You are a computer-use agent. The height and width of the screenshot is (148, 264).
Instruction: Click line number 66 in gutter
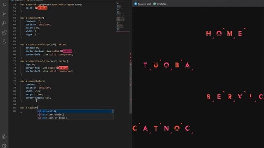coord(14,44)
